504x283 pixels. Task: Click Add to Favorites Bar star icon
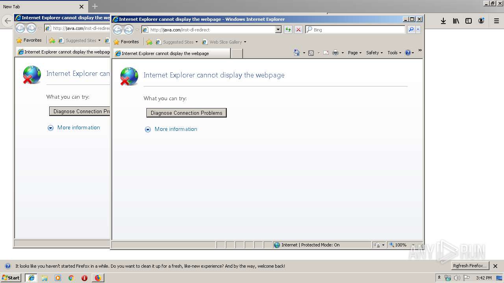[149, 42]
